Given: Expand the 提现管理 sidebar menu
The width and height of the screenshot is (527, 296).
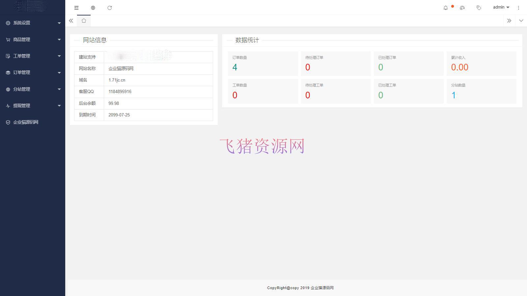Looking at the screenshot, I should pos(33,106).
